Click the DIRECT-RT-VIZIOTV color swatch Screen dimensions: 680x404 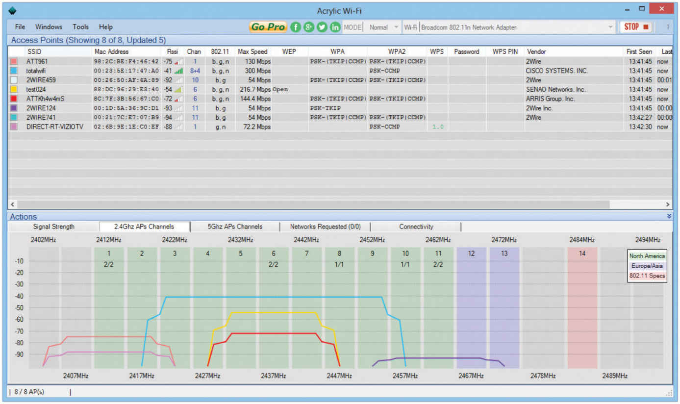[x=14, y=126]
